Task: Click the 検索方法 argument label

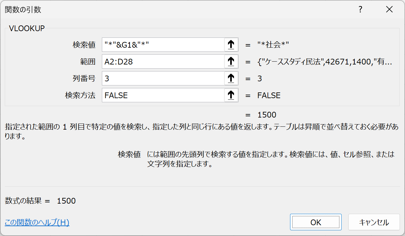Action: [80, 95]
